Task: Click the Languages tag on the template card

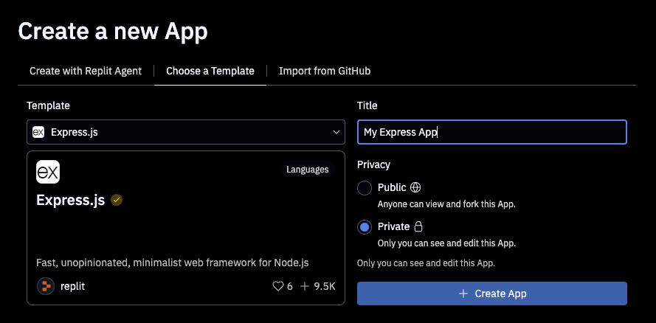Action: tap(308, 169)
